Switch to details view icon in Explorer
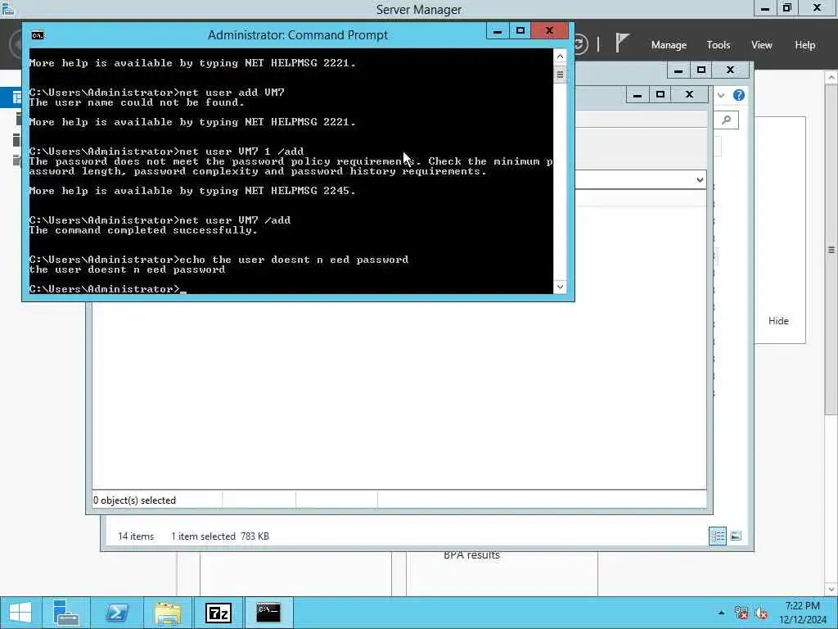 tap(718, 536)
